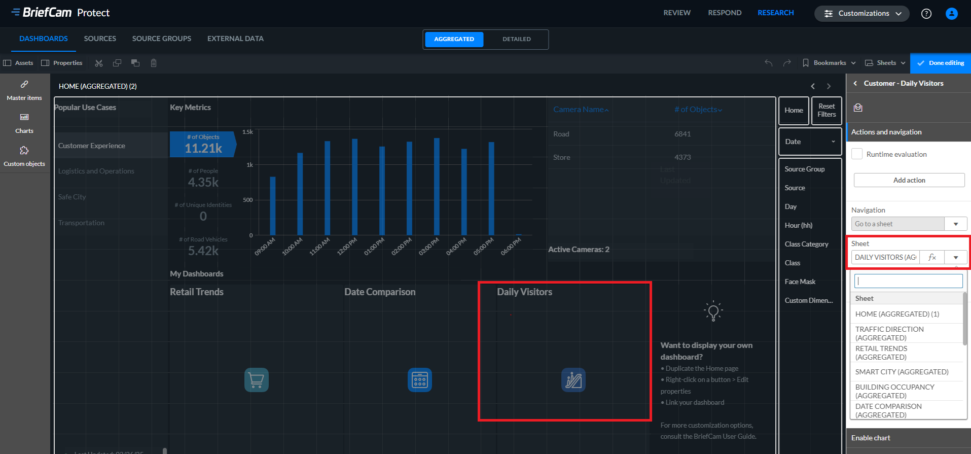Image resolution: width=971 pixels, height=454 pixels.
Task: Open the user profile avatar
Action: point(952,14)
